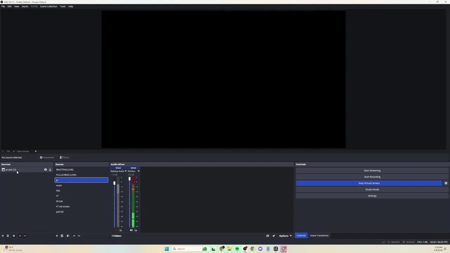Open Settings from Controls dock

coord(372,196)
